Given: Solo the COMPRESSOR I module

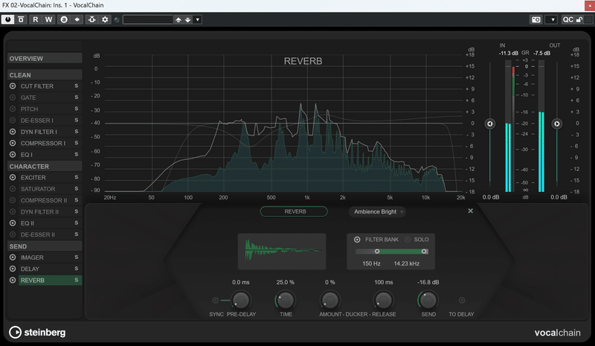Looking at the screenshot, I should pyautogui.click(x=77, y=143).
